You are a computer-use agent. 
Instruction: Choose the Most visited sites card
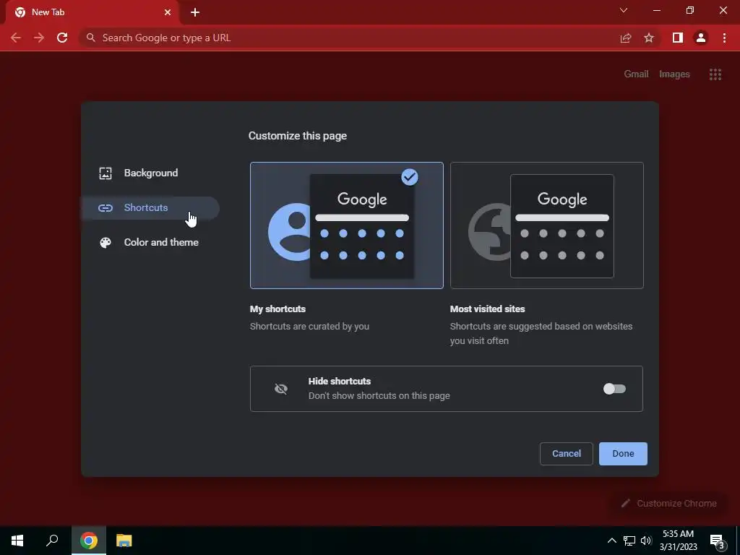pyautogui.click(x=546, y=225)
